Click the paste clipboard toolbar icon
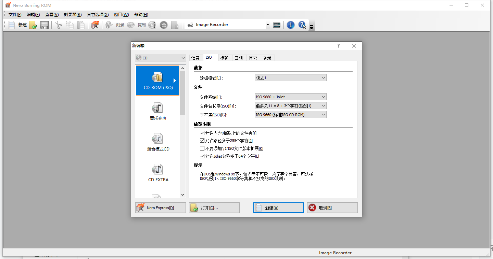The width and height of the screenshot is (493, 259). (81, 25)
